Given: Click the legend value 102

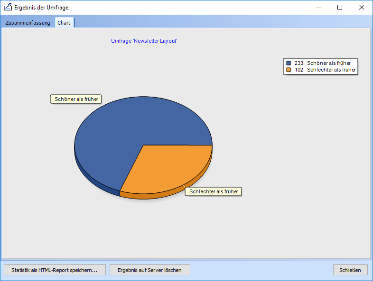Looking at the screenshot, I should tap(299, 70).
